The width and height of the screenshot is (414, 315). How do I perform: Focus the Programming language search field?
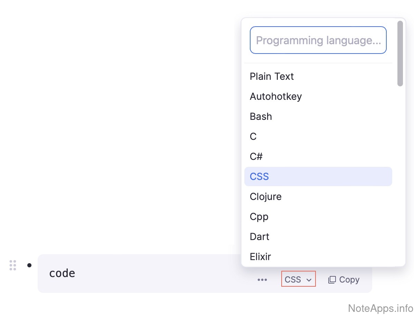[318, 40]
